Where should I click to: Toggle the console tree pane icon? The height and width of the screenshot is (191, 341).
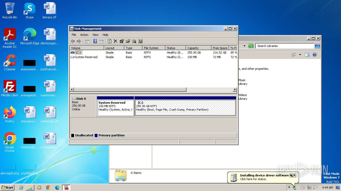pos(87,41)
